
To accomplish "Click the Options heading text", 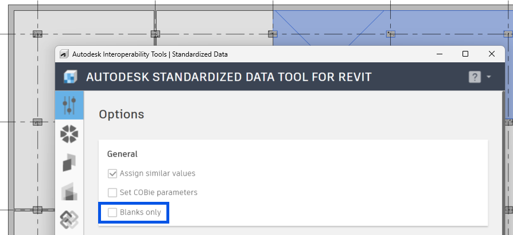I will coord(122,114).
